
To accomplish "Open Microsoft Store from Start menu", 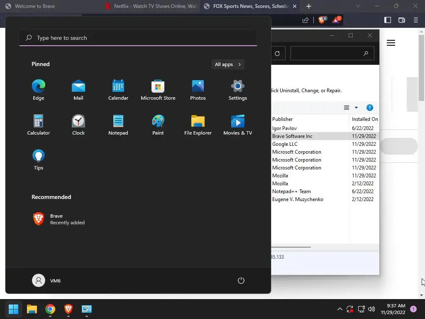I will pyautogui.click(x=158, y=90).
